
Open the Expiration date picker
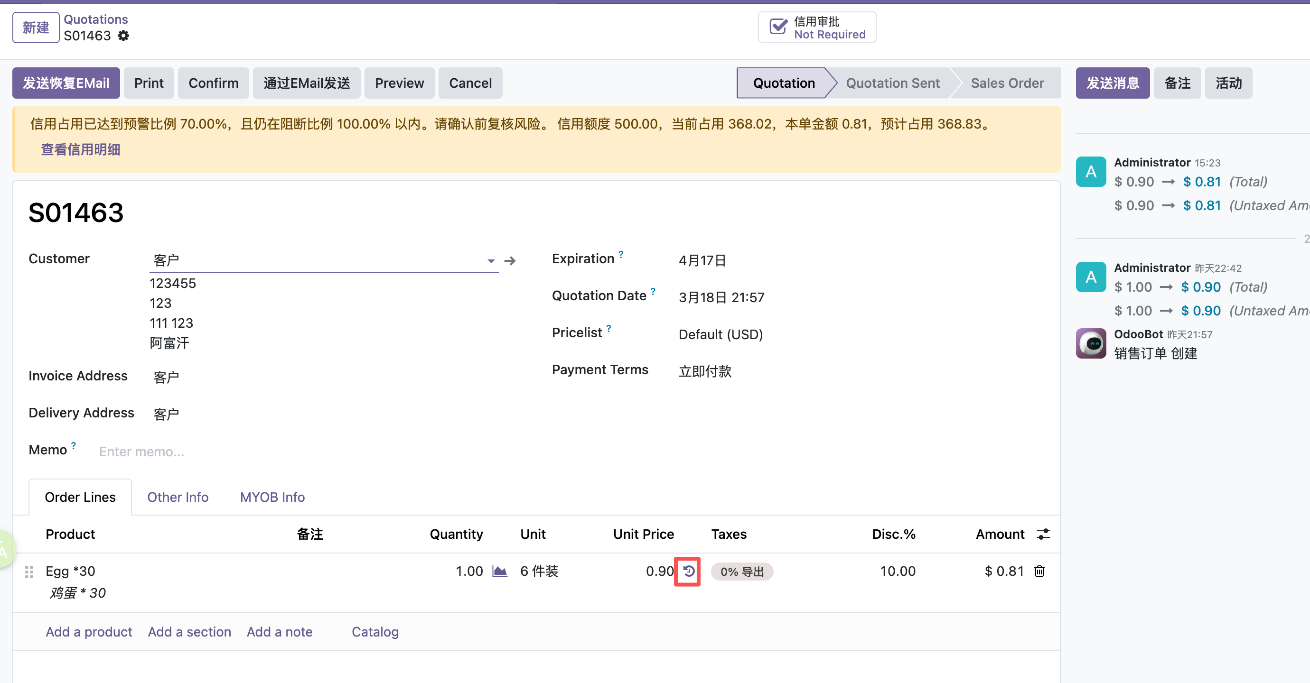pyautogui.click(x=702, y=261)
